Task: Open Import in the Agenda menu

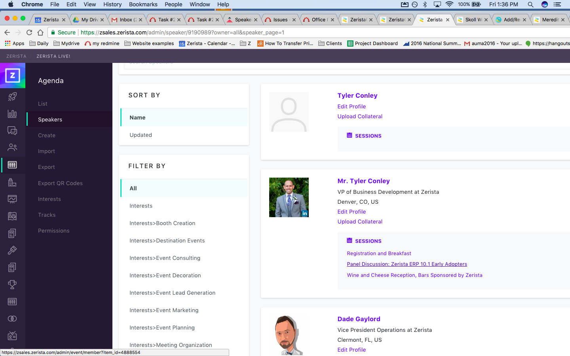Action: [46, 151]
